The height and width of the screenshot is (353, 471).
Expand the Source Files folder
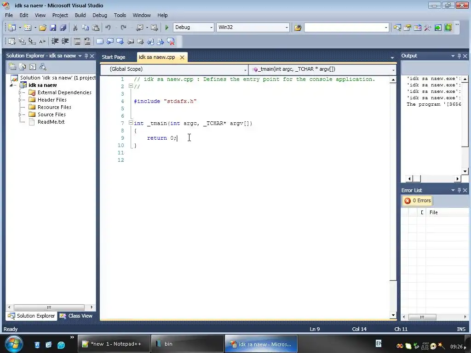point(20,114)
